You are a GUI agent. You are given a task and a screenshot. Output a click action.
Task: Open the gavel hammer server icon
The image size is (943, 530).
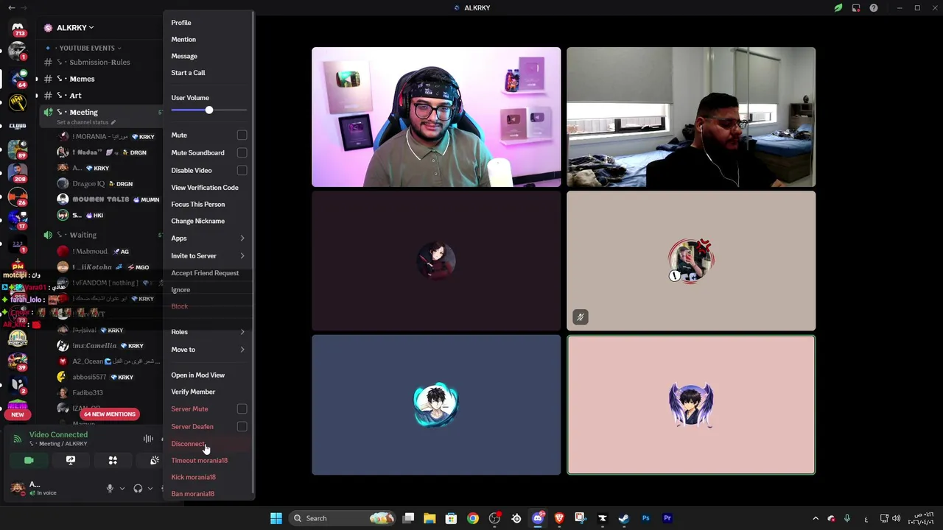pyautogui.click(x=18, y=102)
